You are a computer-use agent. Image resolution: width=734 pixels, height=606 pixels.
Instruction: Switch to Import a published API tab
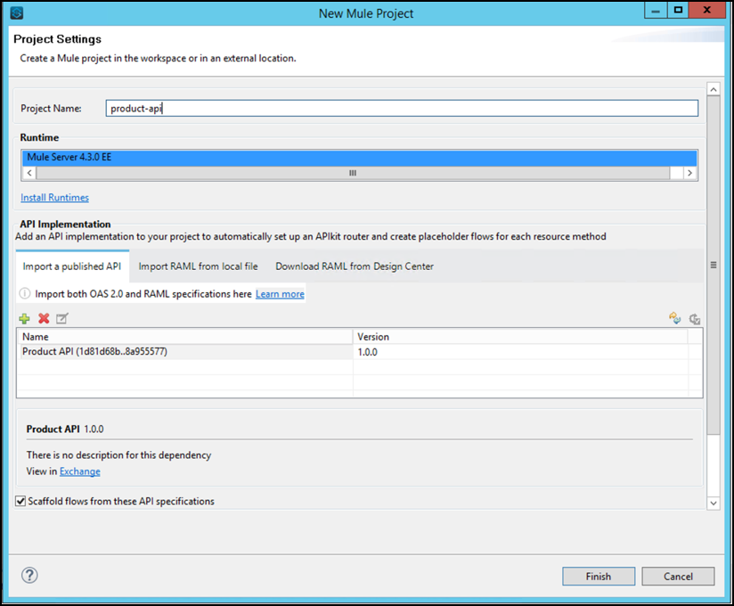[72, 266]
